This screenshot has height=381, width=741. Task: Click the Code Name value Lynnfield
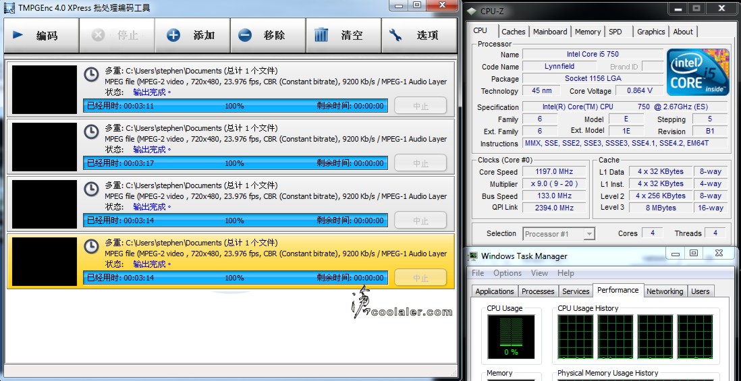click(x=559, y=66)
